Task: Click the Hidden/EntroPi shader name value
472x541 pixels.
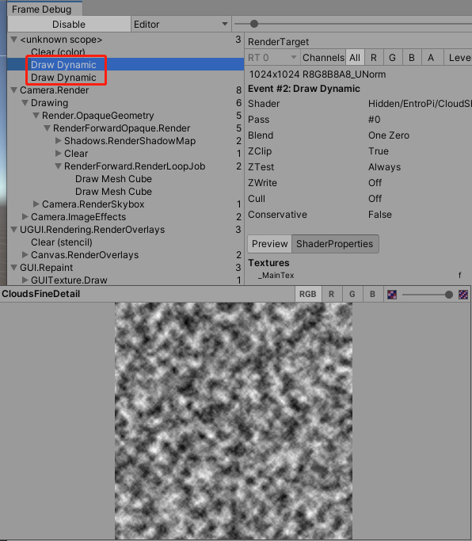Action: click(x=420, y=104)
